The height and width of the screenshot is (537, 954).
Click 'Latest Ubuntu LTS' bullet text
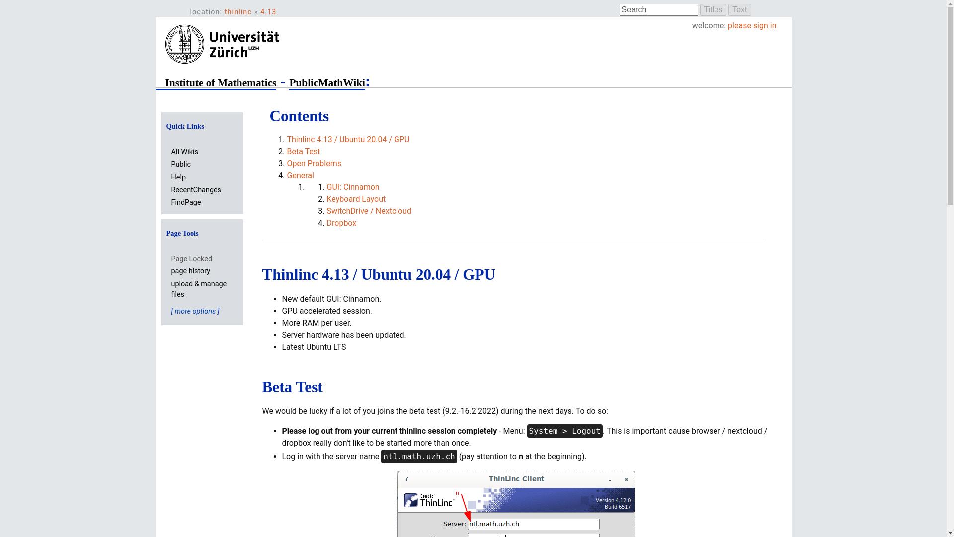[x=314, y=347]
